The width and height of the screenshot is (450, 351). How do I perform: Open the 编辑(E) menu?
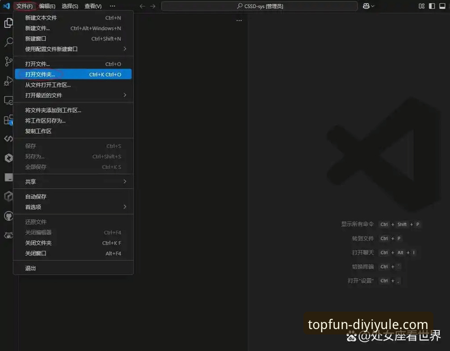[47, 6]
